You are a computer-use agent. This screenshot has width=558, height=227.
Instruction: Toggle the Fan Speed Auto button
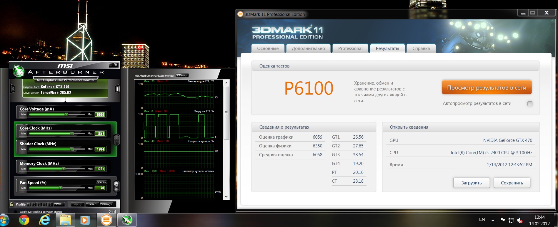(101, 182)
